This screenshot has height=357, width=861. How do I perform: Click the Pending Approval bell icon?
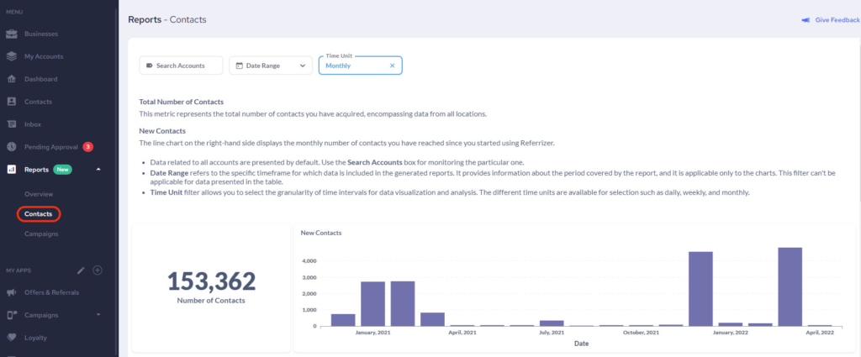pos(12,147)
